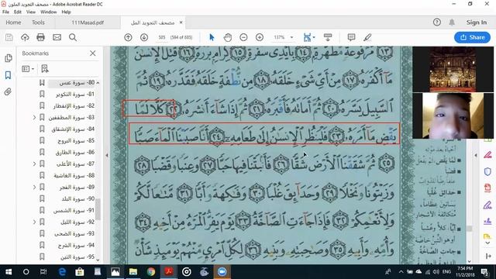Select bookmark 84 سورة الإنشقاق
The width and height of the screenshot is (496, 279).
click(73, 129)
